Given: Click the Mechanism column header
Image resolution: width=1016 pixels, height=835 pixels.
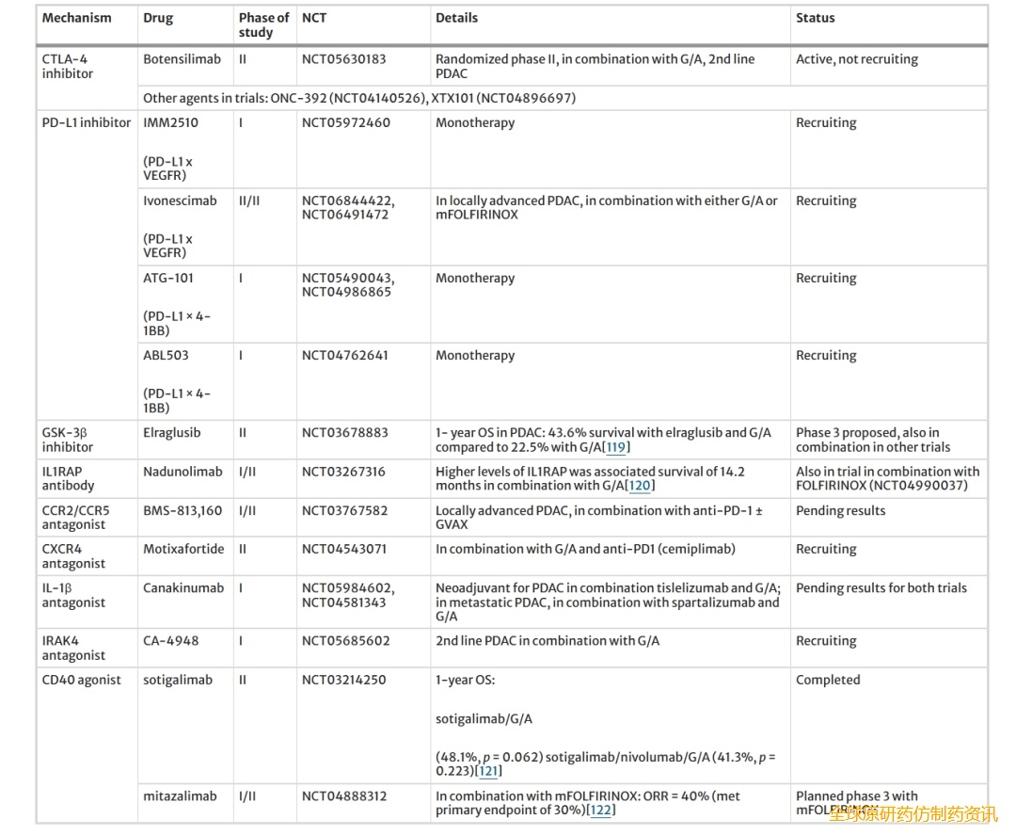Looking at the screenshot, I should point(76,18).
